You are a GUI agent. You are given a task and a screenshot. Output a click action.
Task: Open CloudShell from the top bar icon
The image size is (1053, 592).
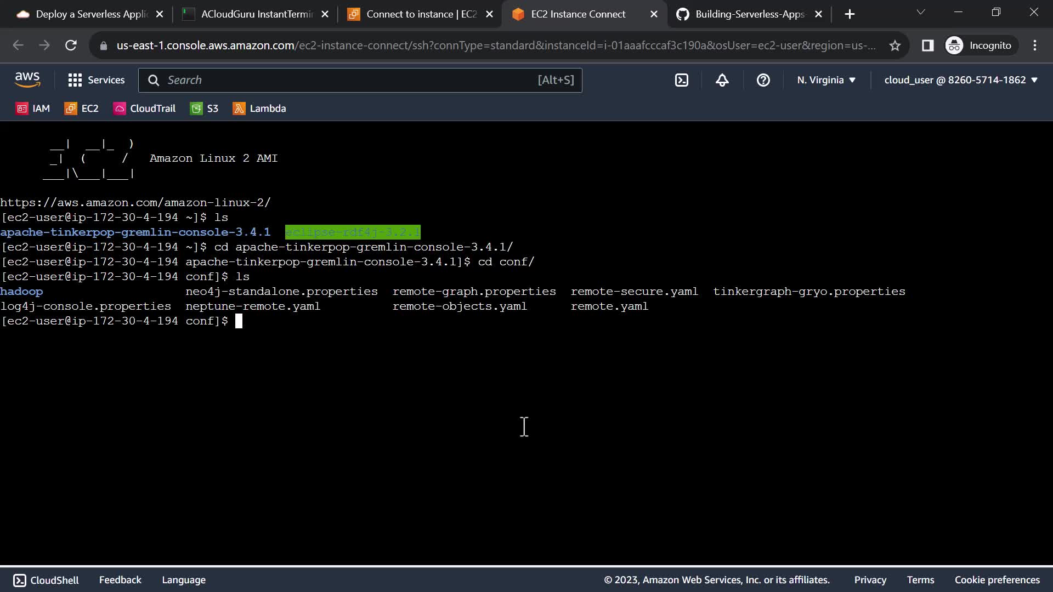(x=681, y=80)
